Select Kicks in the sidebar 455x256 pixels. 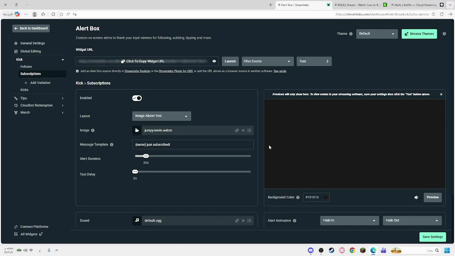tap(25, 90)
